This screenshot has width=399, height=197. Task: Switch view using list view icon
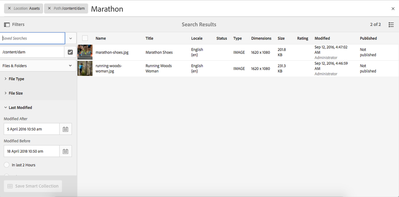tap(391, 25)
